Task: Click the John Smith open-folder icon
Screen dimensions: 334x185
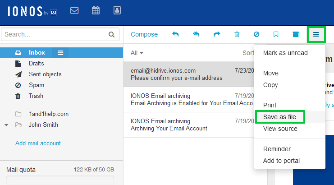Action: (19, 125)
